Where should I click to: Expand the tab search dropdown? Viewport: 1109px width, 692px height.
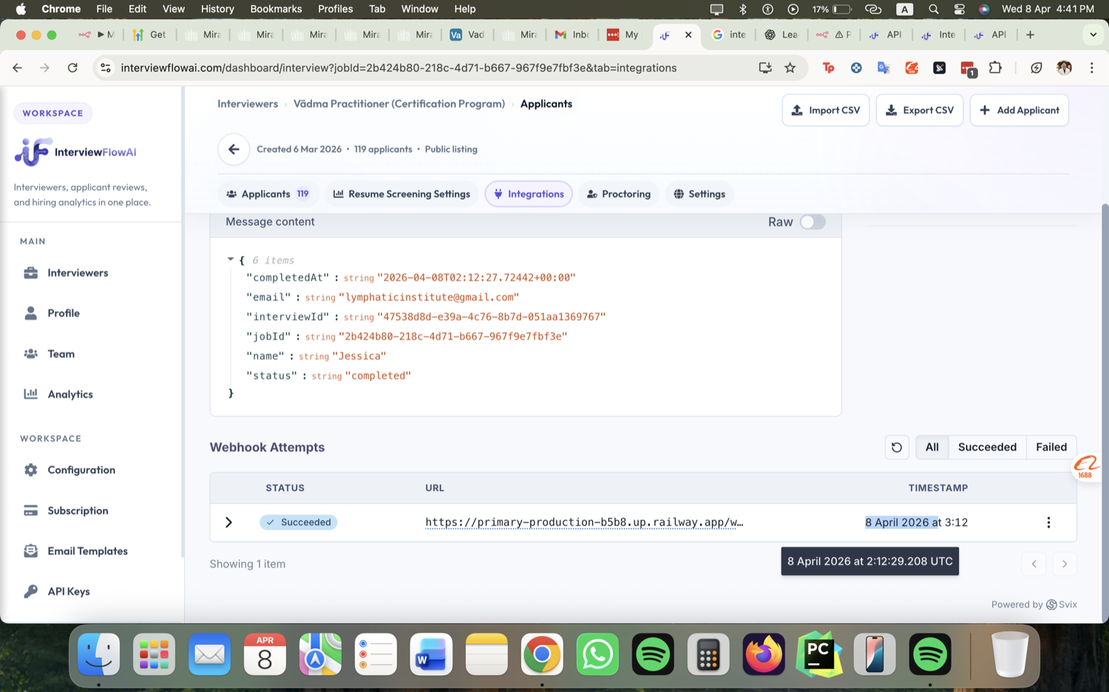tap(1093, 35)
